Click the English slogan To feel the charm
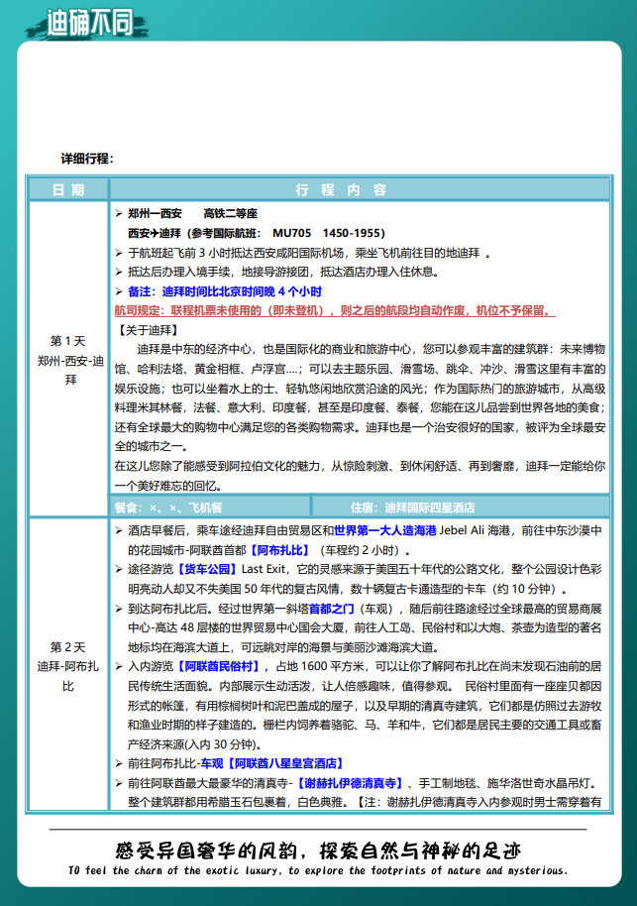The image size is (637, 906). tap(318, 870)
